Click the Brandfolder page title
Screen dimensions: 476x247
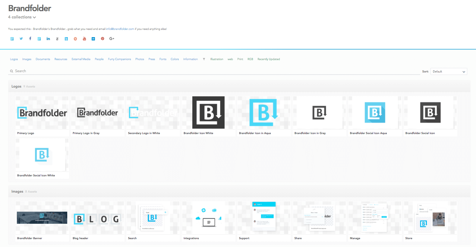click(30, 8)
